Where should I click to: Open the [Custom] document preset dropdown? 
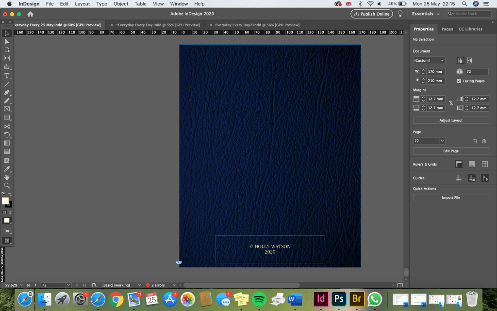(x=429, y=60)
